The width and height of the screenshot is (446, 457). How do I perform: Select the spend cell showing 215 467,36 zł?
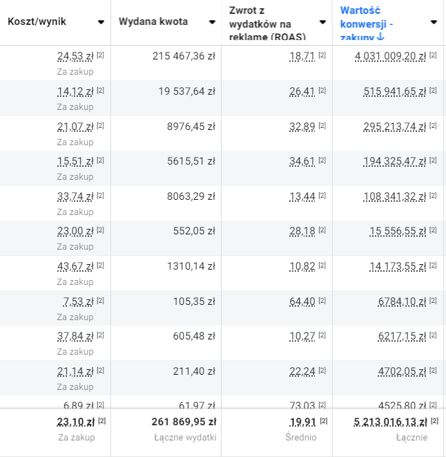(184, 56)
